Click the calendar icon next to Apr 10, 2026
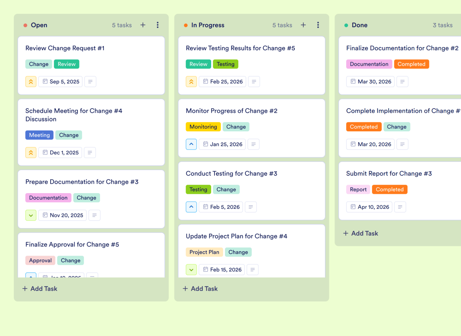 coord(353,207)
